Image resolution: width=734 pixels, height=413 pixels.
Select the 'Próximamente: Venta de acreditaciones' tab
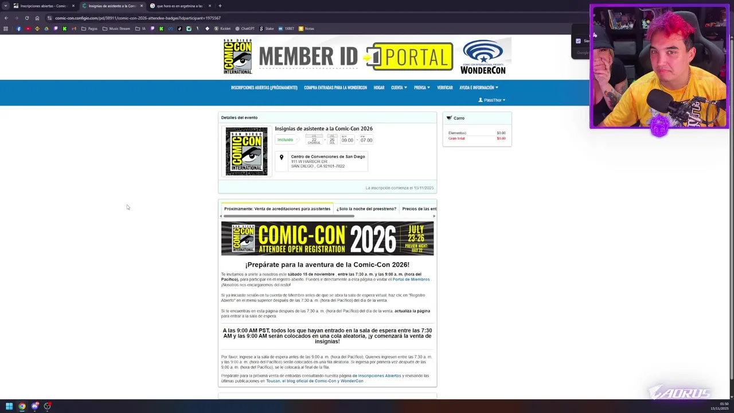277,209
